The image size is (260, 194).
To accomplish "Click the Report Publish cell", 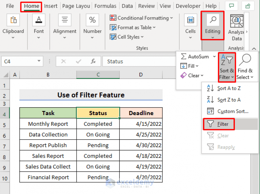I will [48, 145].
